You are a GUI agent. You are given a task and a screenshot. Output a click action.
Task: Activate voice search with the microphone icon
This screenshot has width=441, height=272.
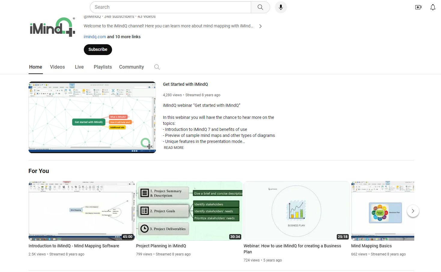281,7
